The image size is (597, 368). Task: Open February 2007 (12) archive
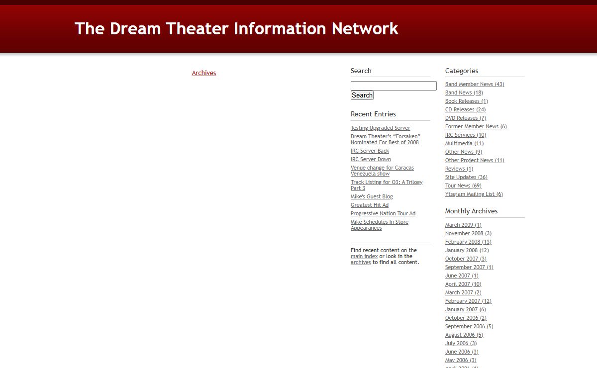[468, 301]
